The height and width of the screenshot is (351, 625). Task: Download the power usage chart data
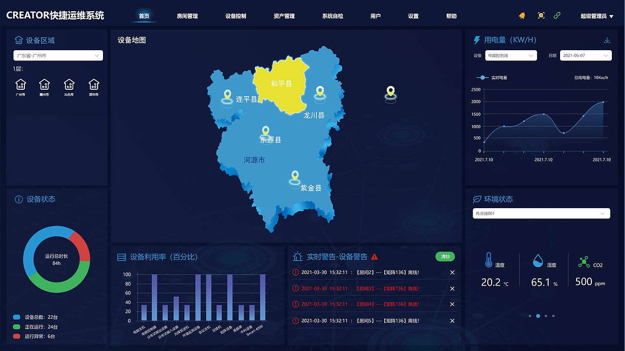pyautogui.click(x=607, y=40)
